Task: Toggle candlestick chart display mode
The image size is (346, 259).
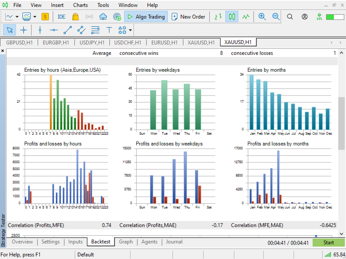Action: click(232, 17)
